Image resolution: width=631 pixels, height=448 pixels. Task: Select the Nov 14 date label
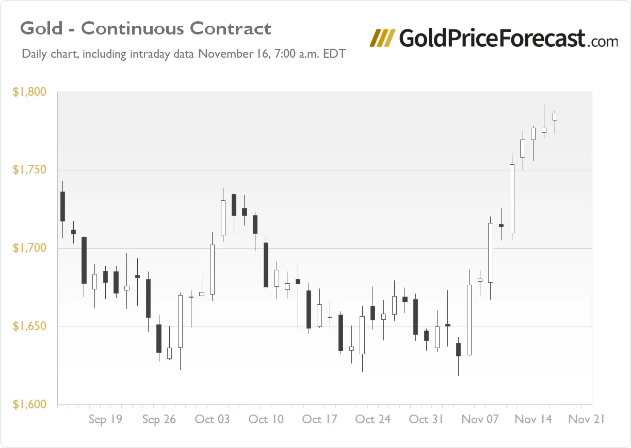click(533, 420)
